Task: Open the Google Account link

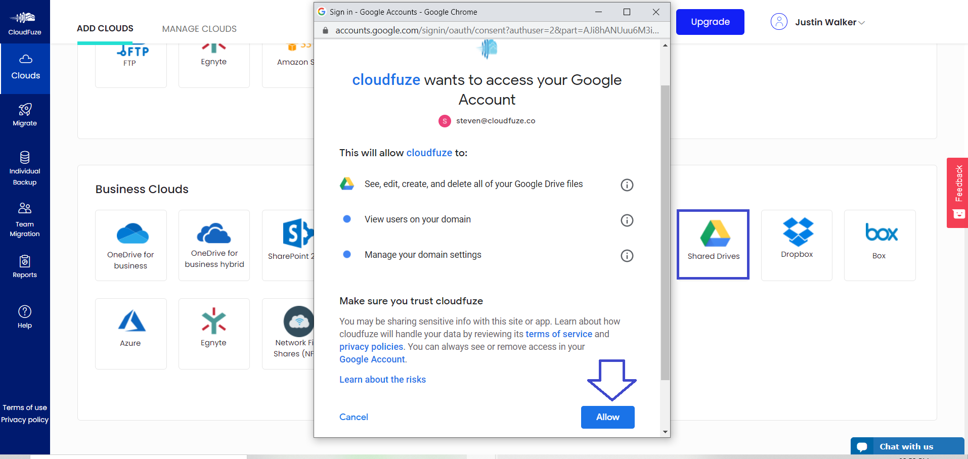Action: pyautogui.click(x=372, y=359)
